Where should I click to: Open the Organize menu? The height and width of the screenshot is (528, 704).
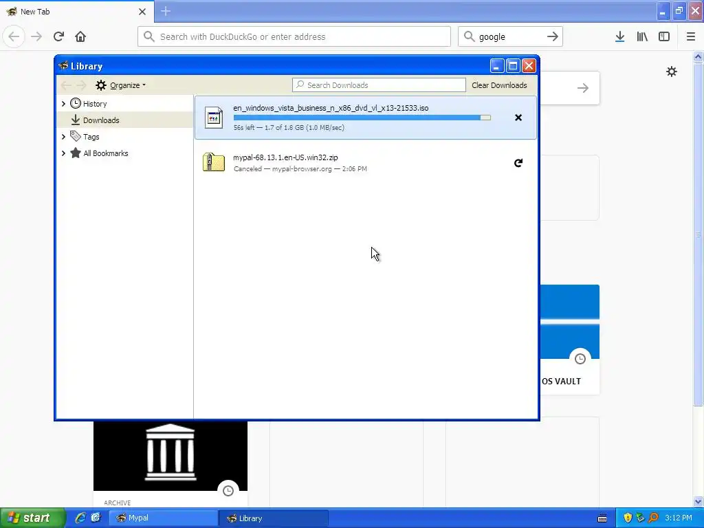coord(120,85)
